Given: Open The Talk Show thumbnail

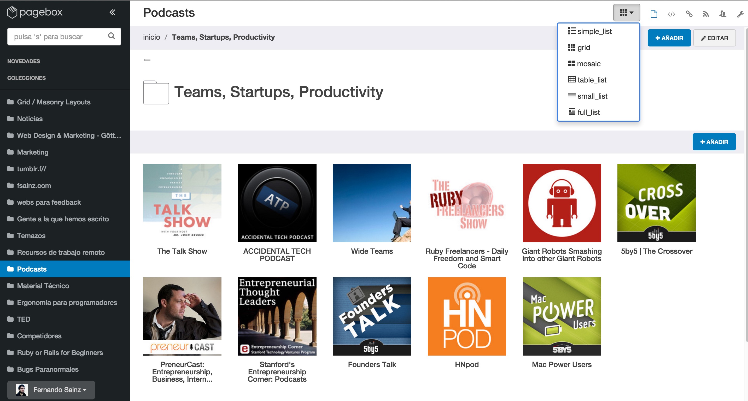Looking at the screenshot, I should (182, 203).
